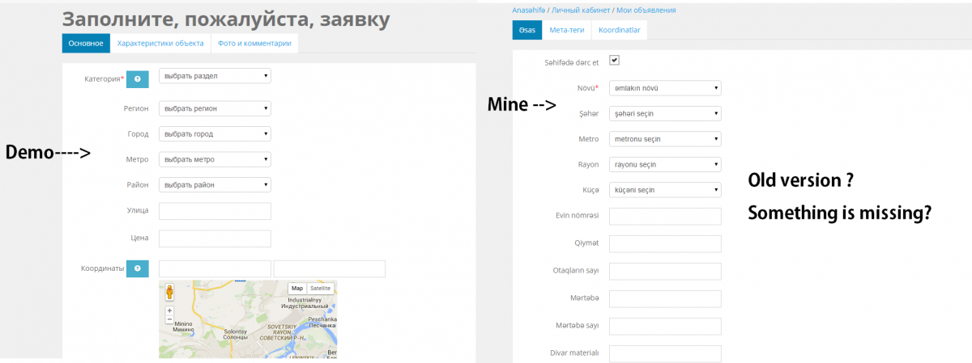Switch map to Satellite view
972x363 pixels.
321,288
